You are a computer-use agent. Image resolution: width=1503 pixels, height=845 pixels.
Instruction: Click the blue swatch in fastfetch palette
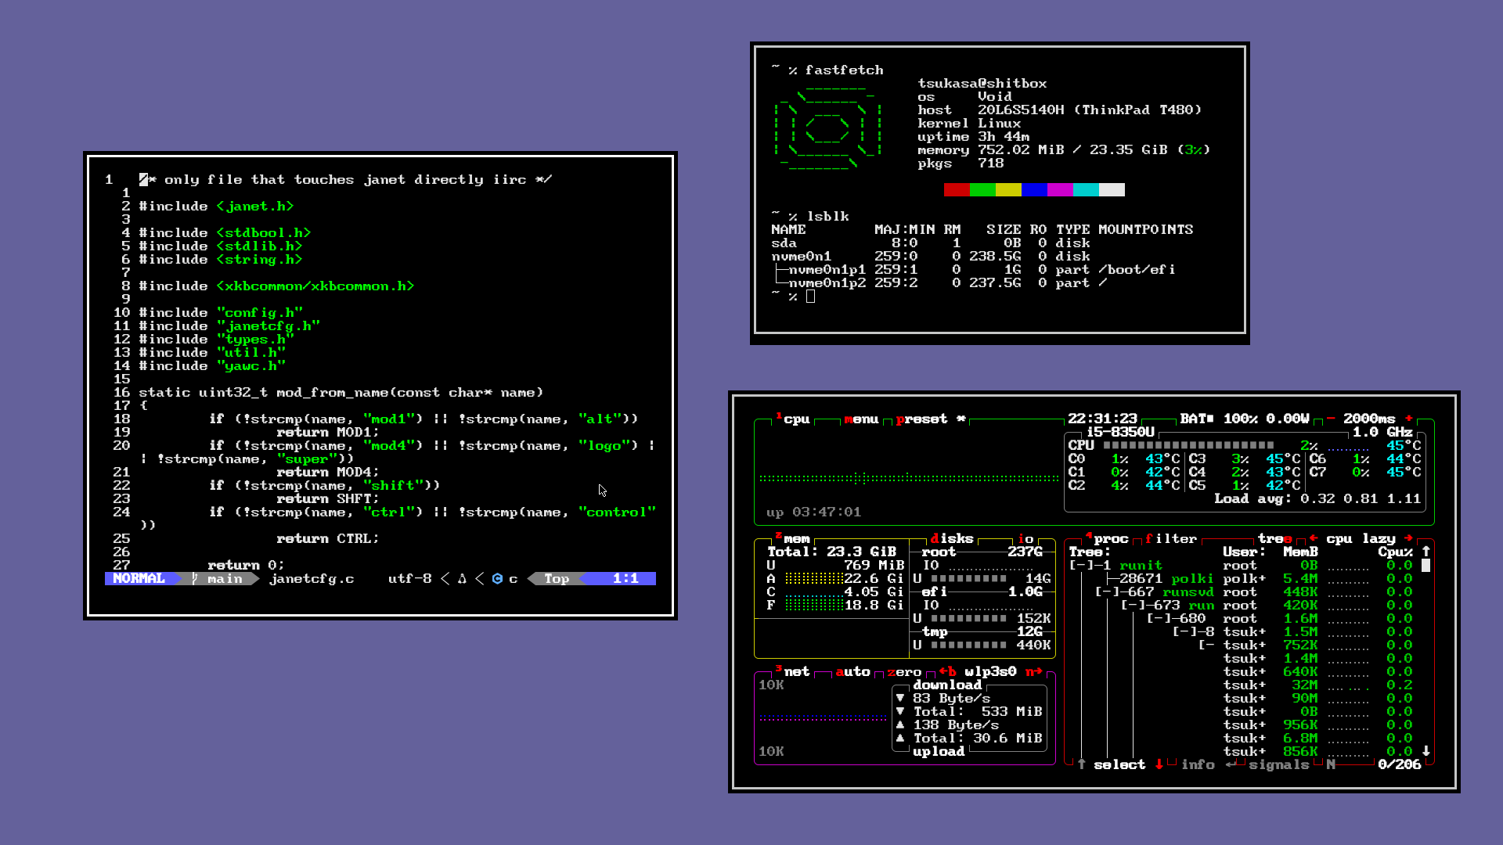click(1034, 189)
